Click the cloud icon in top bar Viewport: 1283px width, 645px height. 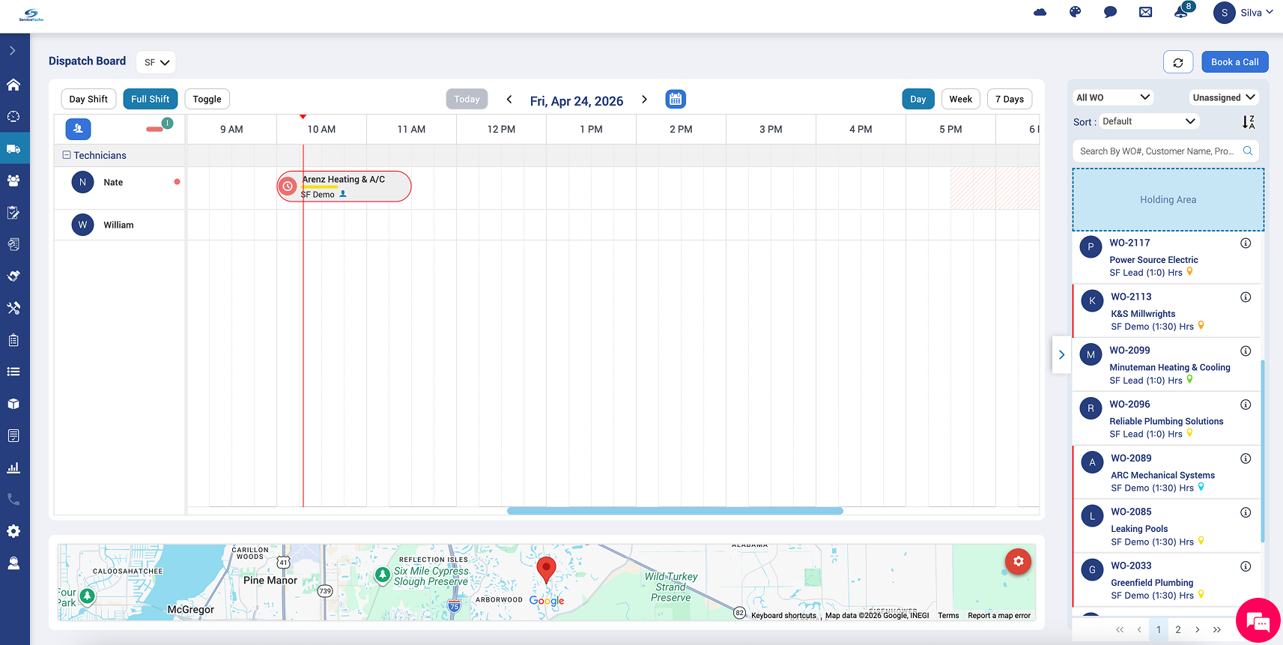coord(1040,12)
